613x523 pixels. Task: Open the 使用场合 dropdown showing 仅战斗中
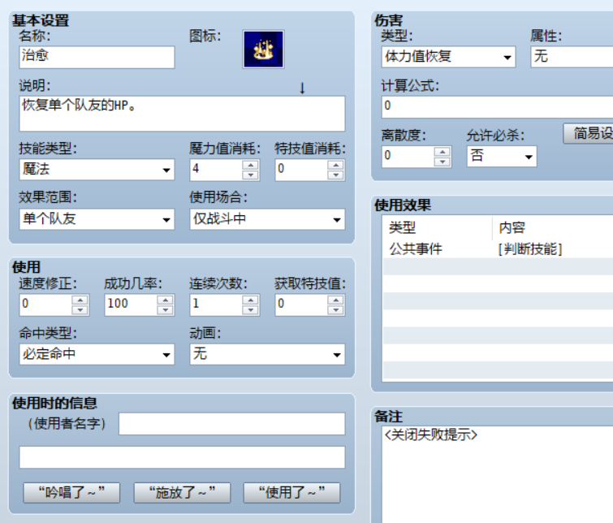click(267, 219)
